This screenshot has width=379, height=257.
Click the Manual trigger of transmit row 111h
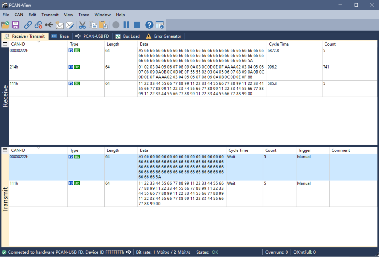(304, 183)
